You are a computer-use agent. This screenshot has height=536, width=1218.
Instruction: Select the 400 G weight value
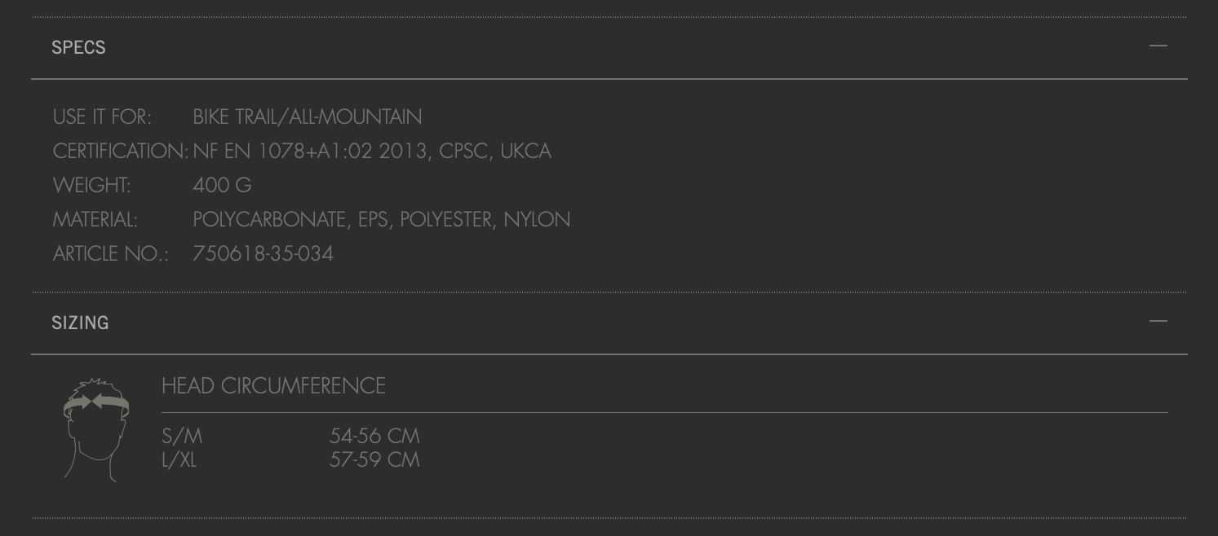(x=222, y=185)
